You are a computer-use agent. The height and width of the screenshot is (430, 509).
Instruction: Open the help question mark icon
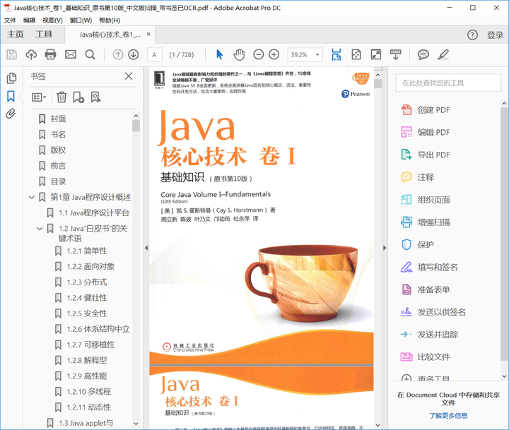[x=472, y=35]
